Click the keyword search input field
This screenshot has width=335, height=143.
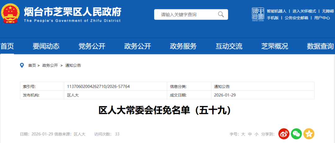click(186, 14)
